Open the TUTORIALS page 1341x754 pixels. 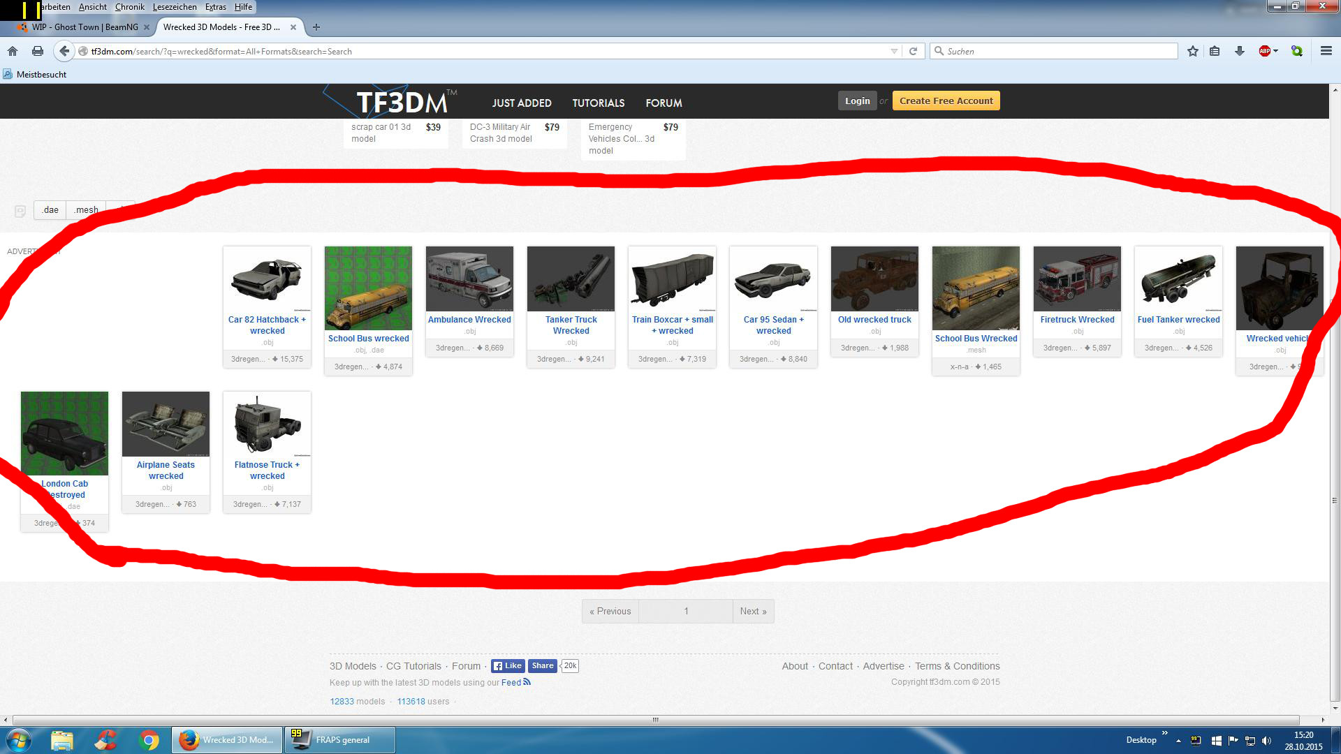599,103
